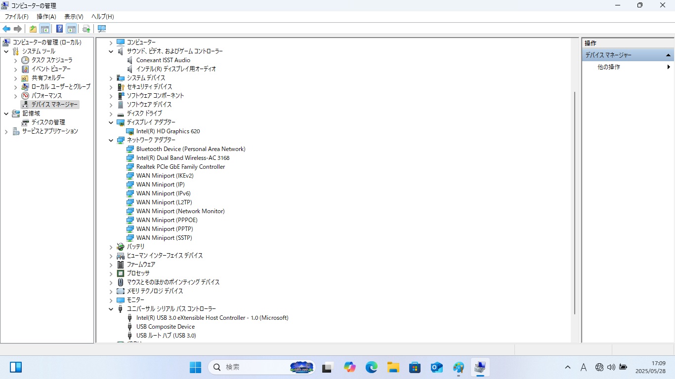Open File Explorer from the taskbar
The width and height of the screenshot is (675, 379).
coord(393,367)
